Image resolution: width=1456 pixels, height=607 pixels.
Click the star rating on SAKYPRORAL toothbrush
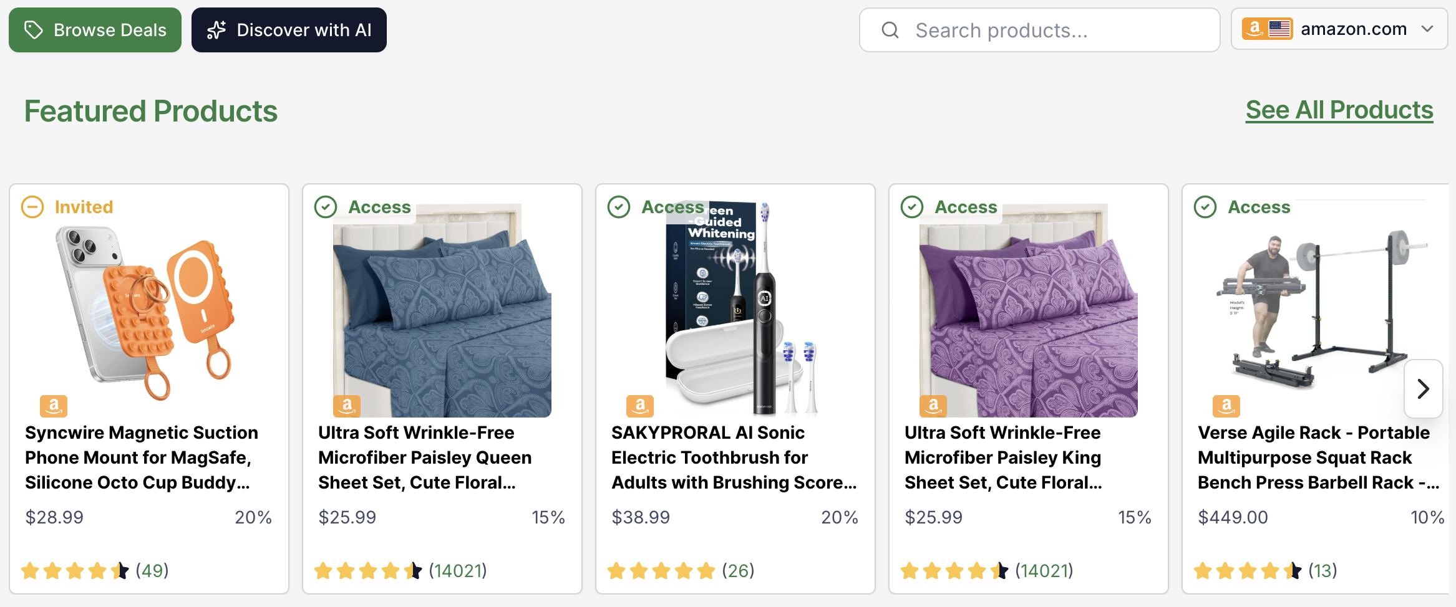pos(661,570)
